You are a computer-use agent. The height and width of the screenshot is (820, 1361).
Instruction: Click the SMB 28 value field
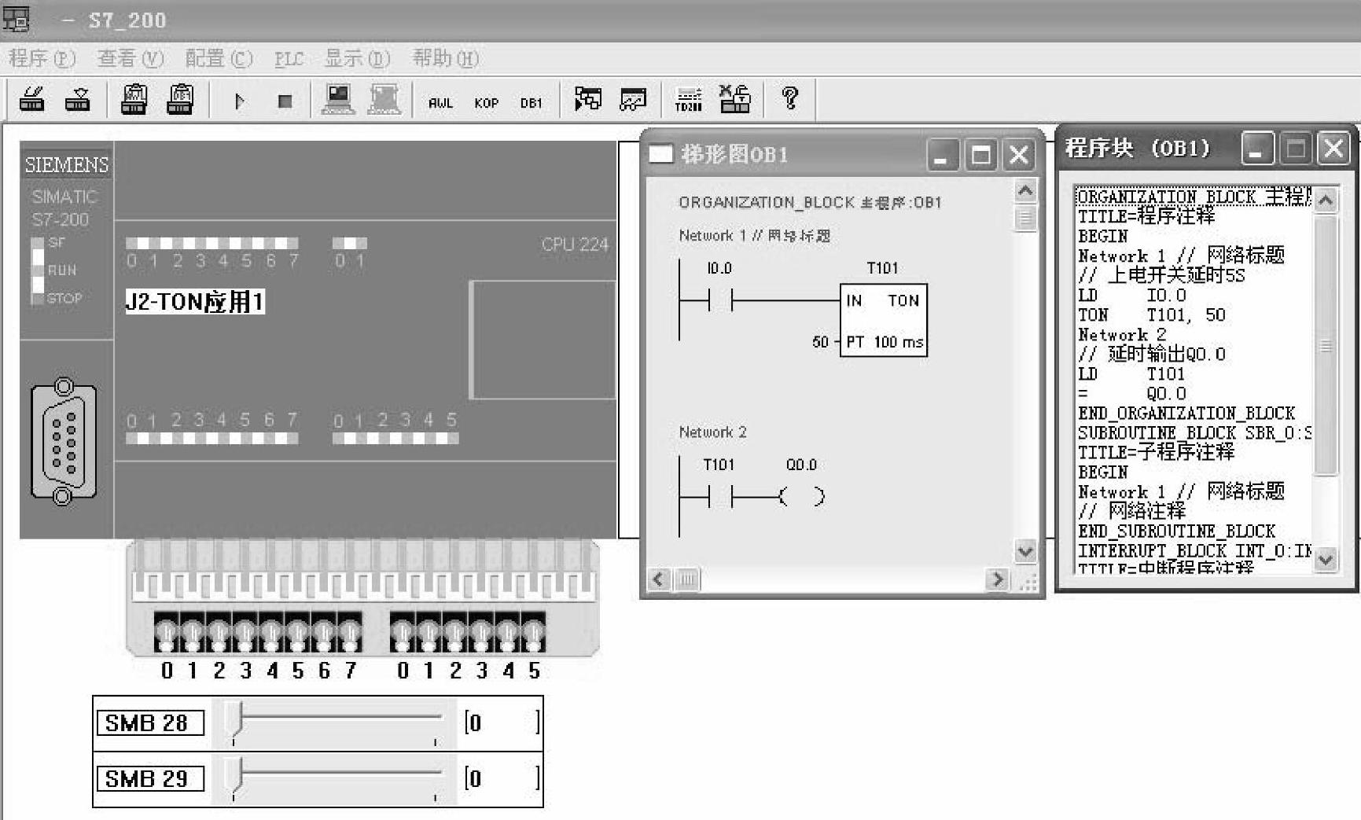(502, 723)
